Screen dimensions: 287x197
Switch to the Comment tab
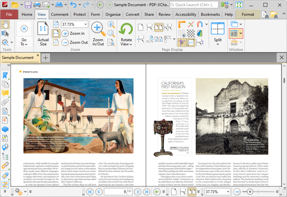pyautogui.click(x=60, y=14)
